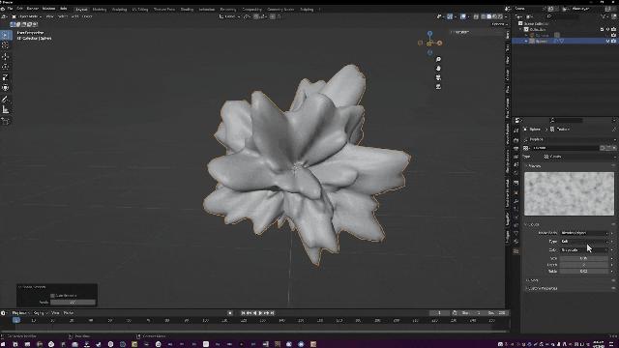Open the Object Mode dropdown
The width and height of the screenshot is (619, 348).
click(x=27, y=16)
